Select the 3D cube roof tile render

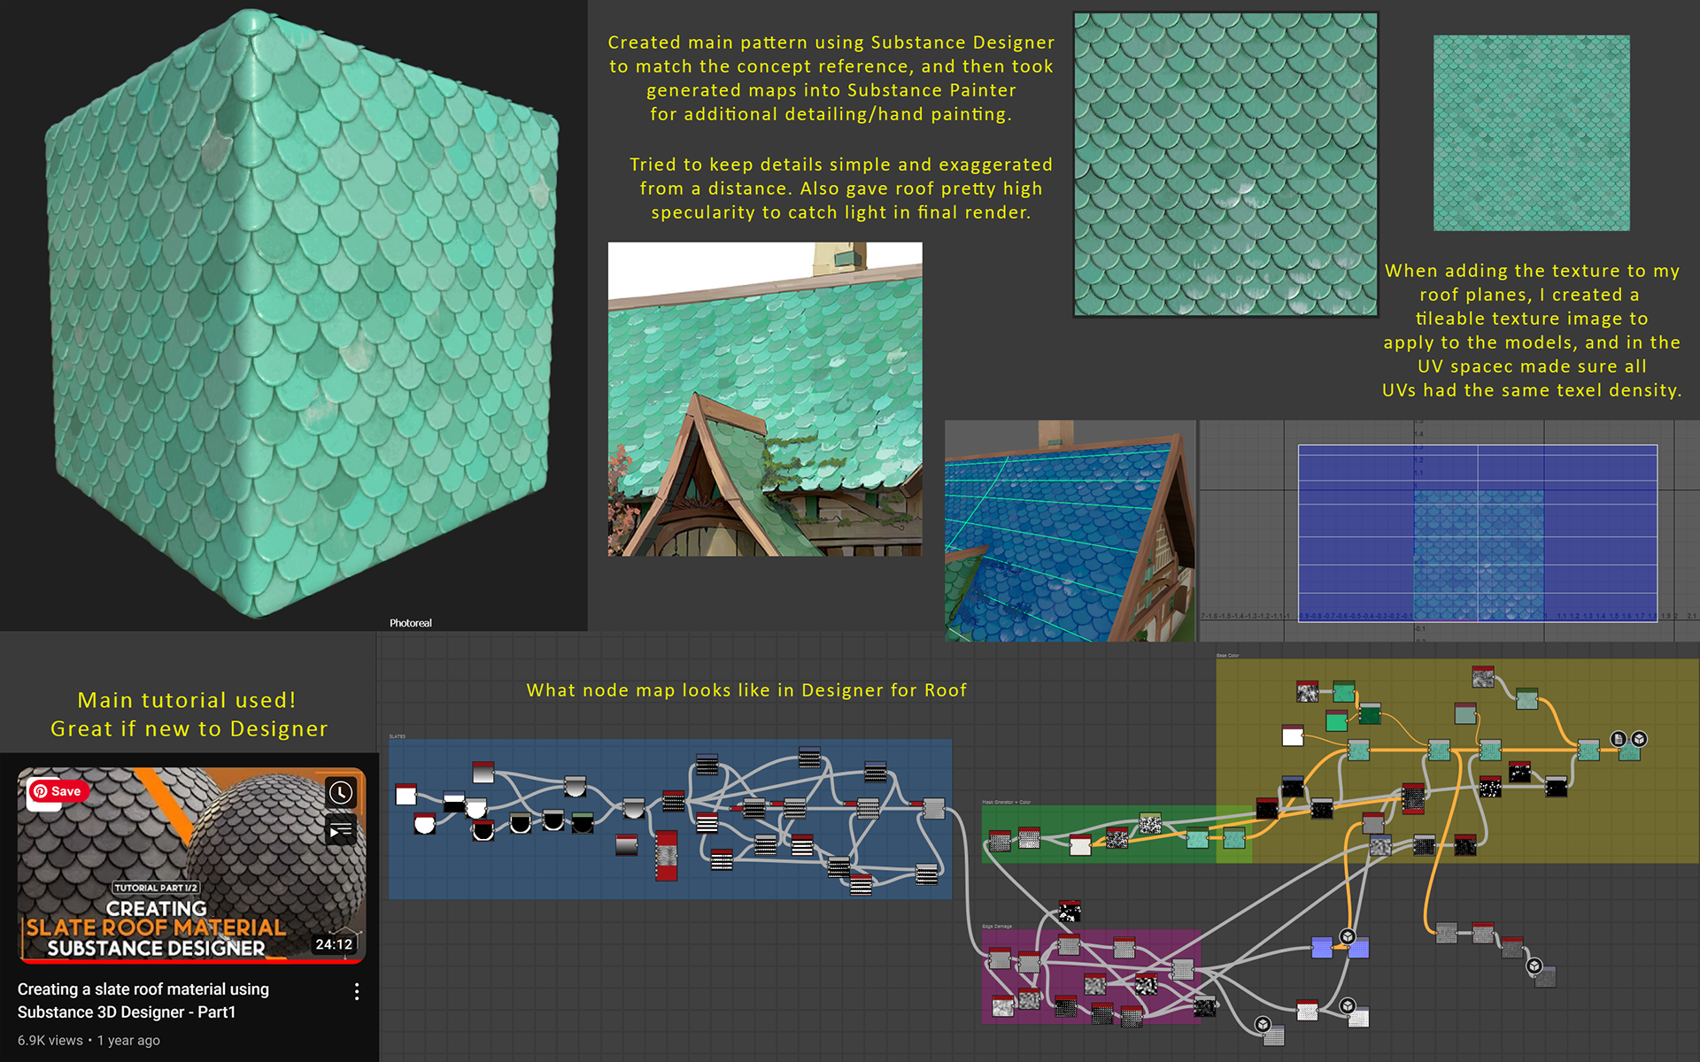[x=301, y=314]
